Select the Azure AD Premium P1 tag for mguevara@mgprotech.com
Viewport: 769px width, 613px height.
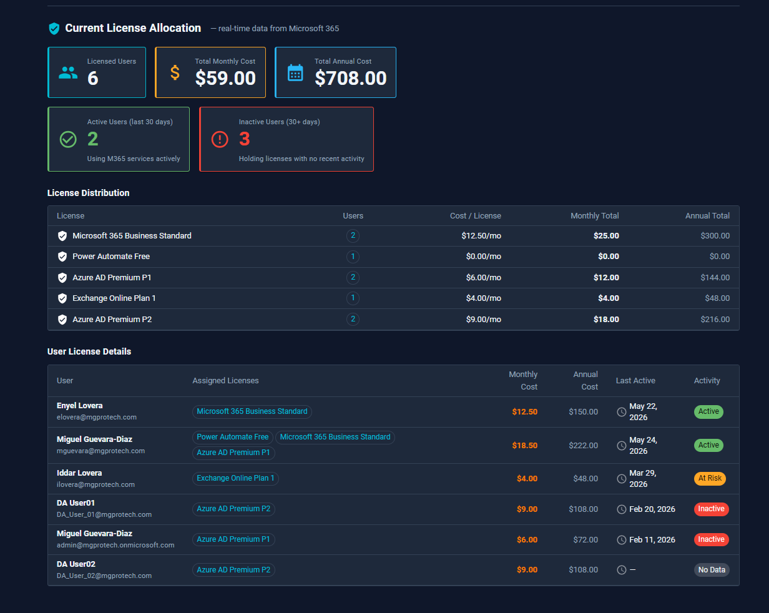pos(233,453)
